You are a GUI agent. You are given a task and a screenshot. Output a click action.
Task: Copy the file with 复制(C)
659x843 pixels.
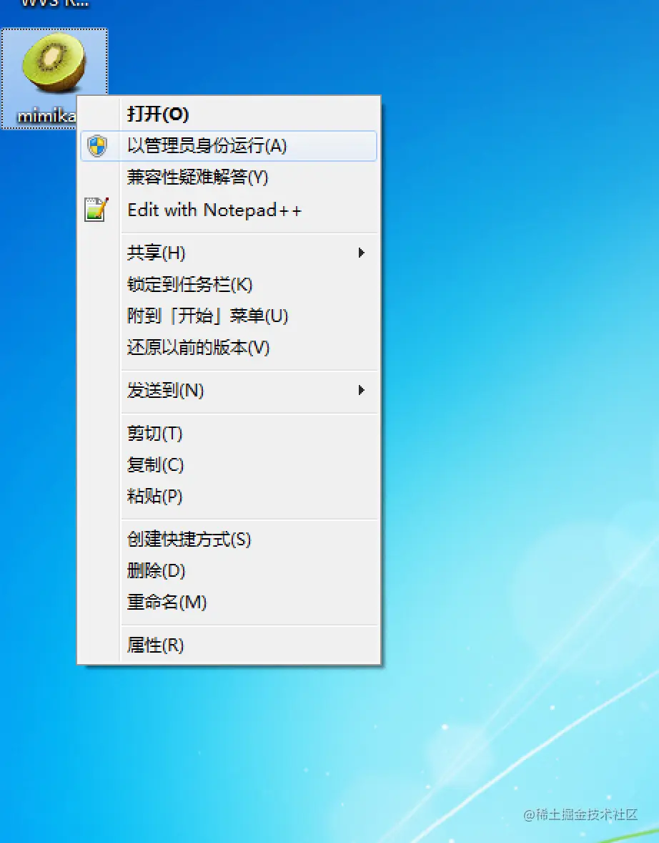tap(229, 464)
